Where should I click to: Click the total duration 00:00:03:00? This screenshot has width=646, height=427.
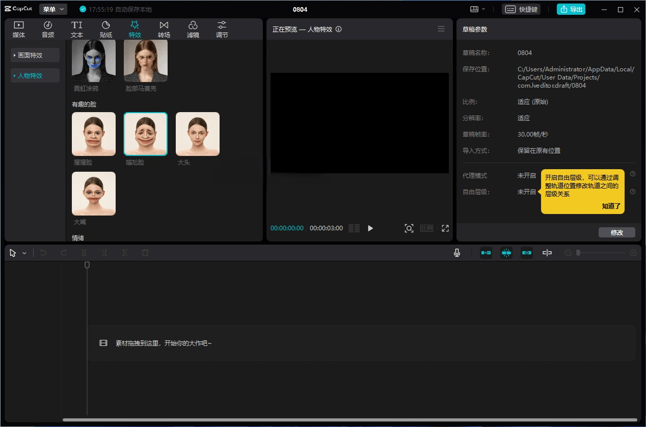326,228
